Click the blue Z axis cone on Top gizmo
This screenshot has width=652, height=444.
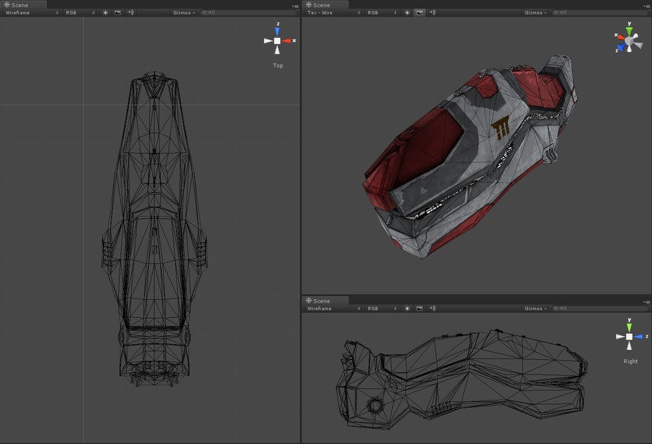[x=277, y=32]
